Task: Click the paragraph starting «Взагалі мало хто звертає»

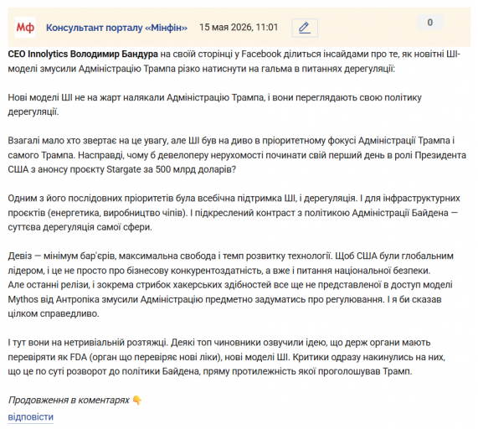Action: [x=237, y=155]
